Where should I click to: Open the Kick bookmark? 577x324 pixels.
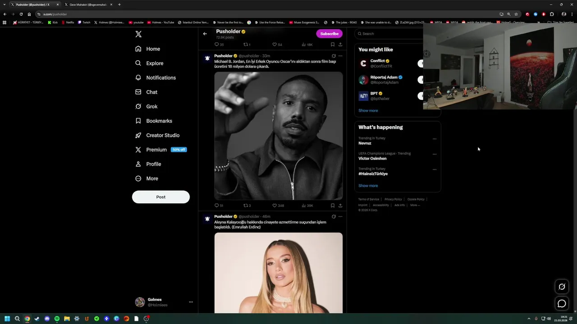53,22
